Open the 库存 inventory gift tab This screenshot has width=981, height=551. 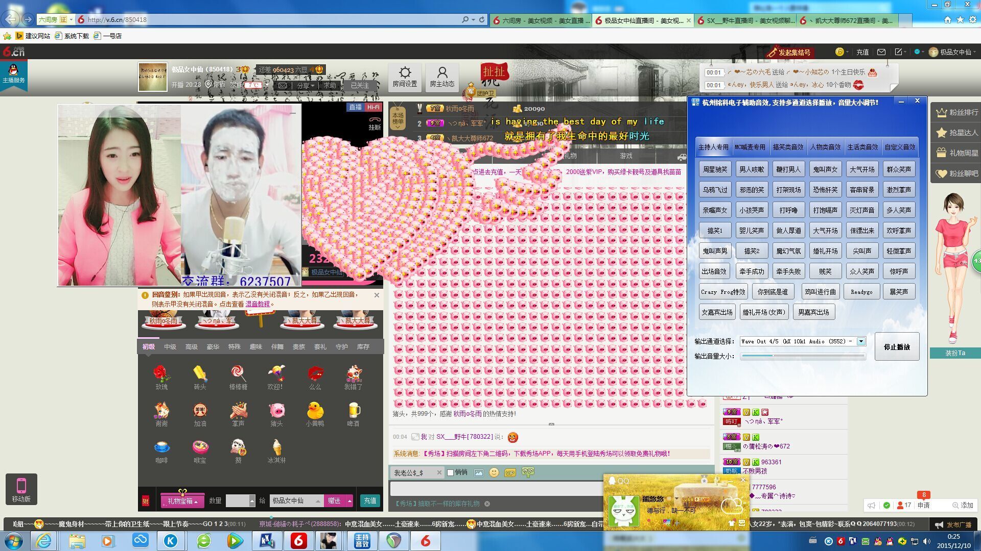[363, 347]
